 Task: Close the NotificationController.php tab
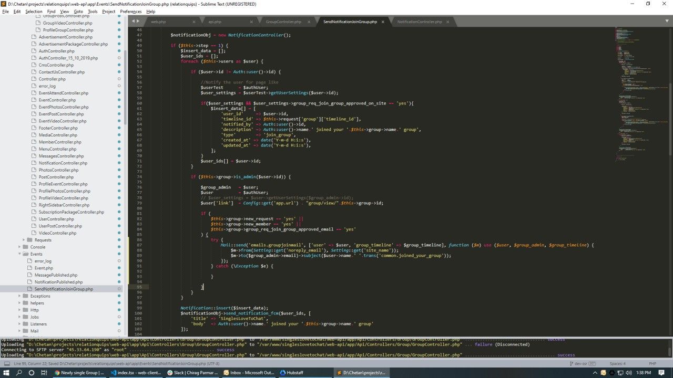tap(447, 22)
